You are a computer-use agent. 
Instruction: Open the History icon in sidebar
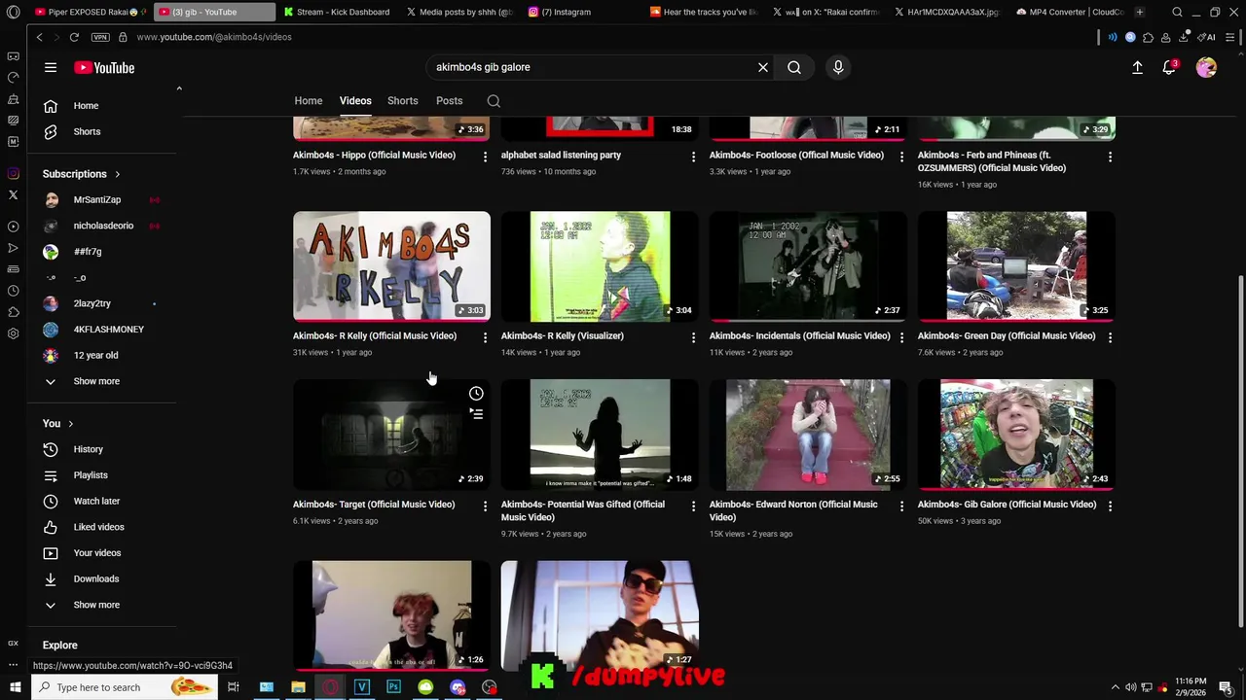51,449
